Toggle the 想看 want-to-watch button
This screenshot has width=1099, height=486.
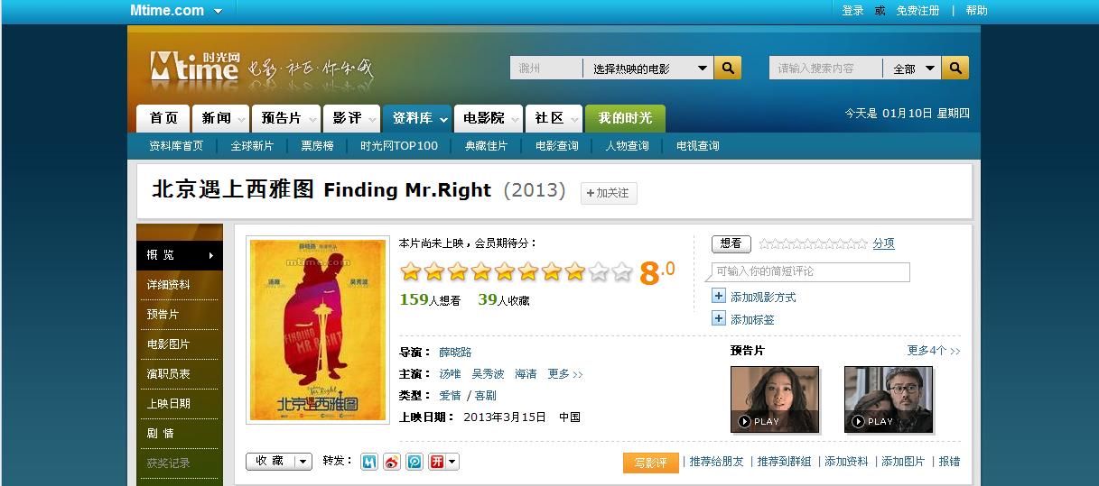coord(731,243)
